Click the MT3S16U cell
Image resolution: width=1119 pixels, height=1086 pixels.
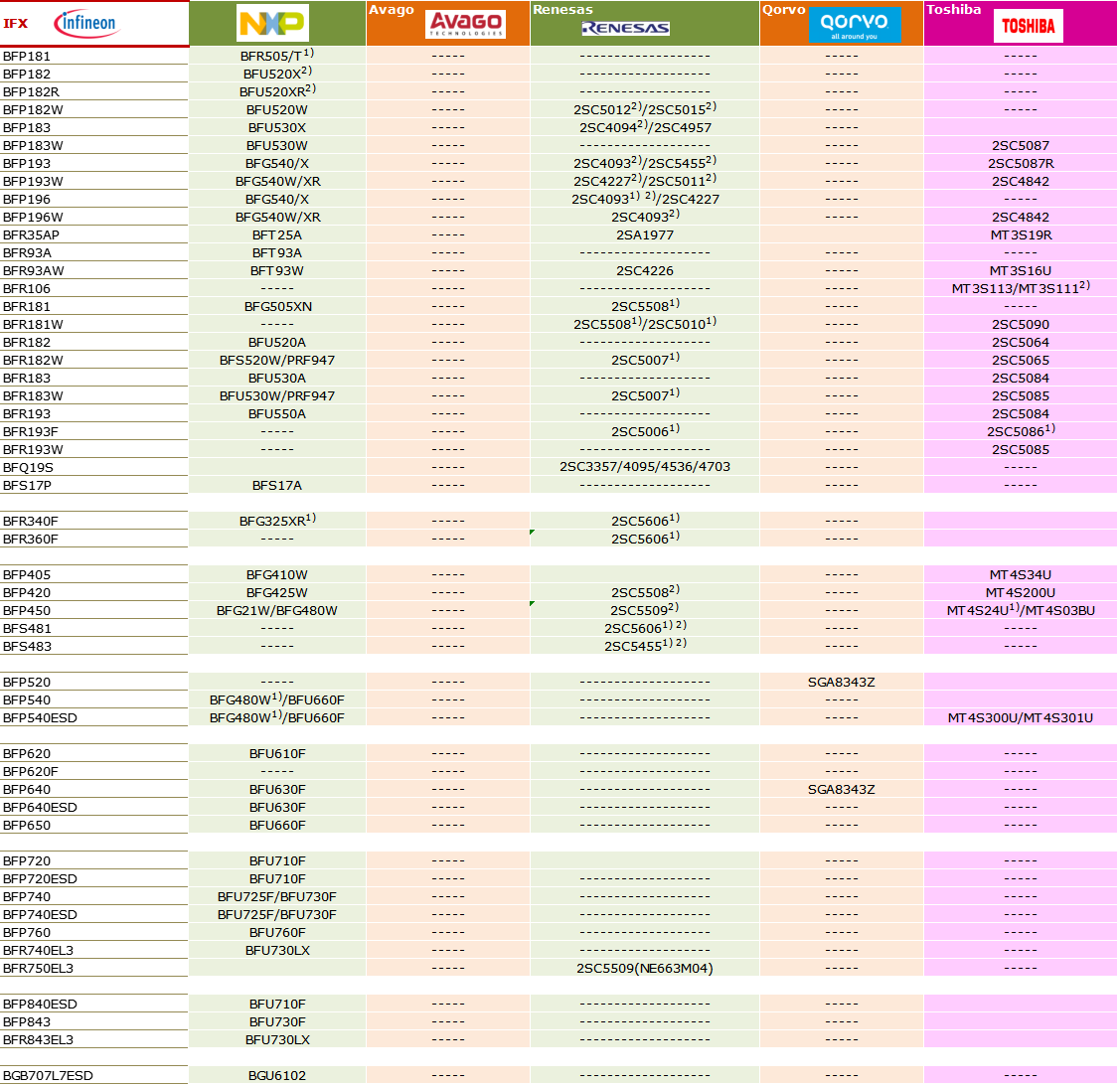[1021, 270]
